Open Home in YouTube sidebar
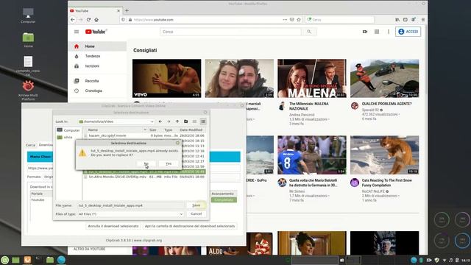The width and height of the screenshot is (471, 265). click(x=97, y=46)
